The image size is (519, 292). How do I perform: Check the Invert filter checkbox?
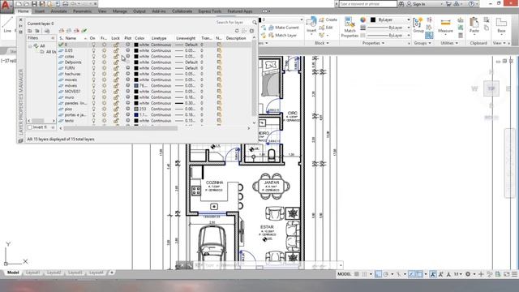[x=30, y=127]
